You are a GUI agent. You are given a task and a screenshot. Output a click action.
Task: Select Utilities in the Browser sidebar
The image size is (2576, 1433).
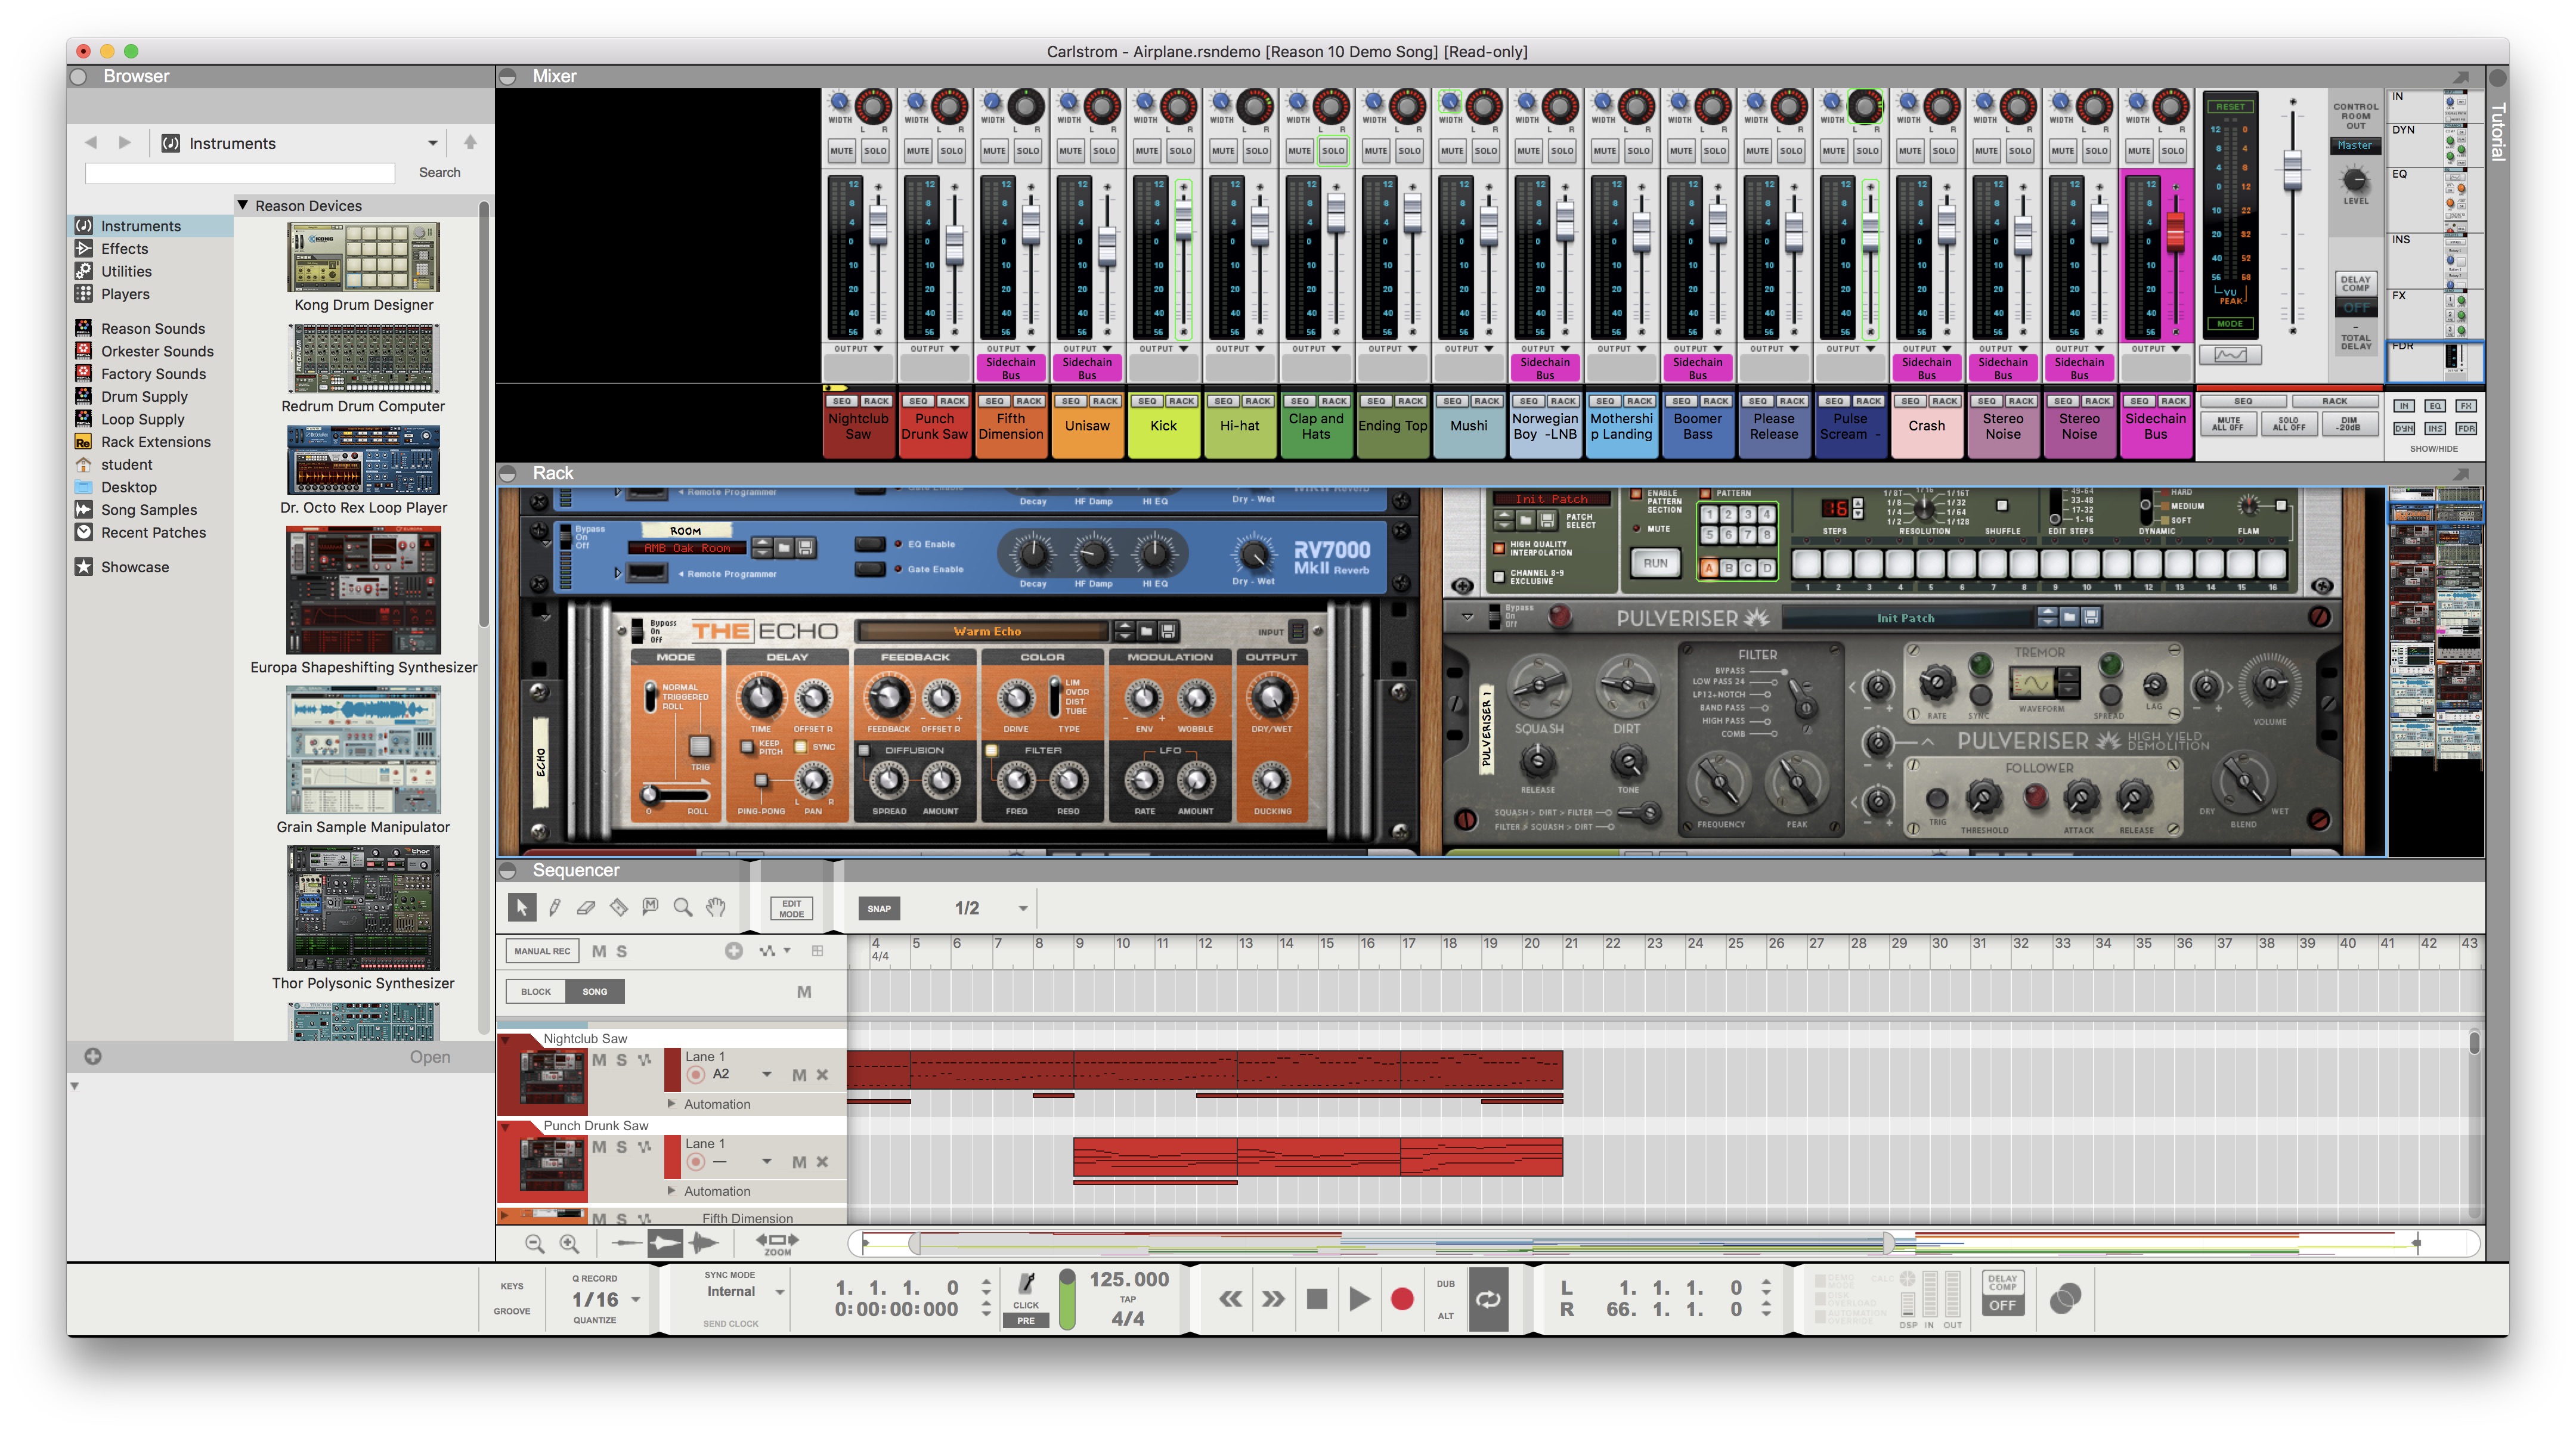(x=126, y=271)
